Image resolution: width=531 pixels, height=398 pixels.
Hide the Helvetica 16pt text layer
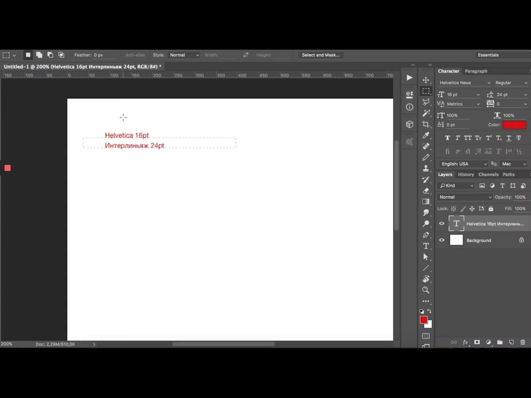coord(441,223)
